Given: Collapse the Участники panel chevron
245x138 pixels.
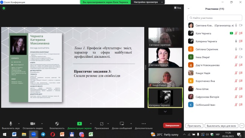Looking at the screenshot, I should (x=189, y=9).
